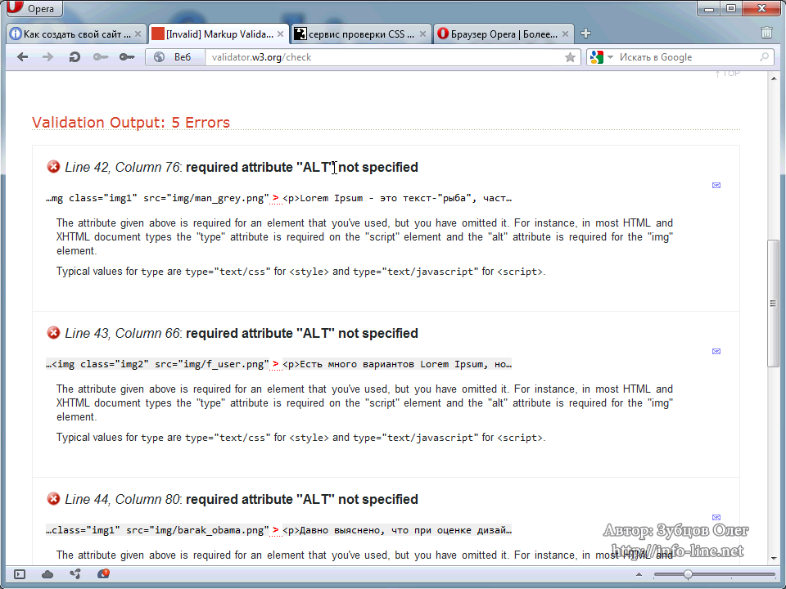The width and height of the screenshot is (786, 589).
Task: Toggle the panels sidebar in status bar
Action: tap(20, 574)
